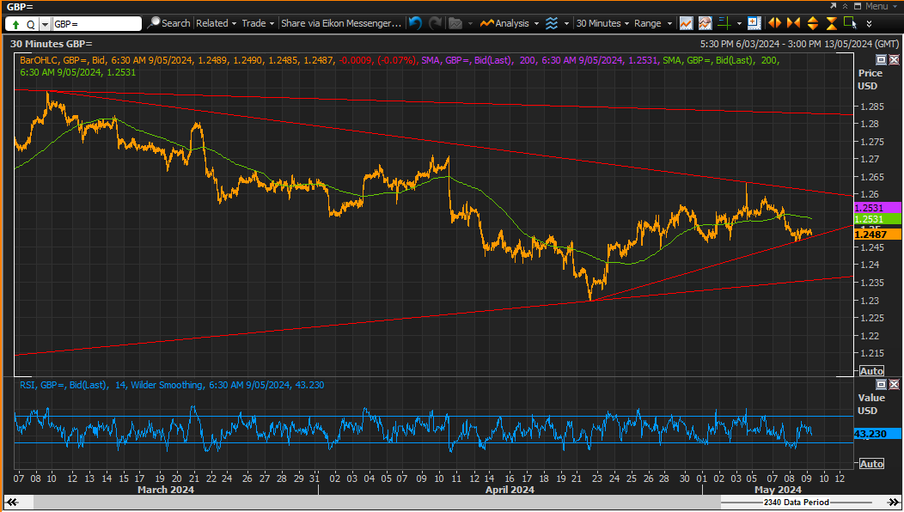Click the 1.285 price axis label
Viewport: 904px width, 512px height.
click(x=872, y=107)
